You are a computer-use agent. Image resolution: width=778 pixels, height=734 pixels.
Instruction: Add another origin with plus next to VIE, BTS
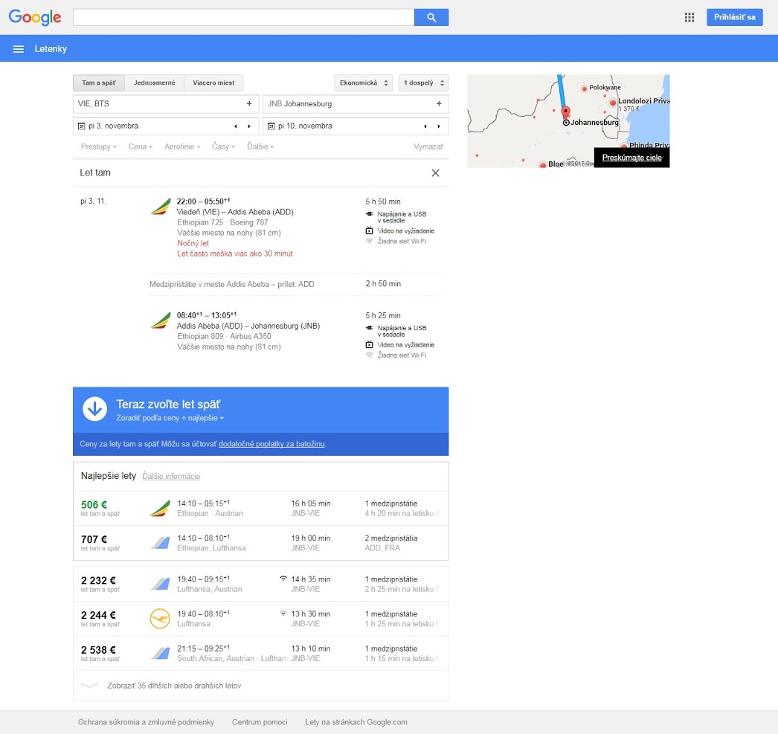[x=249, y=103]
